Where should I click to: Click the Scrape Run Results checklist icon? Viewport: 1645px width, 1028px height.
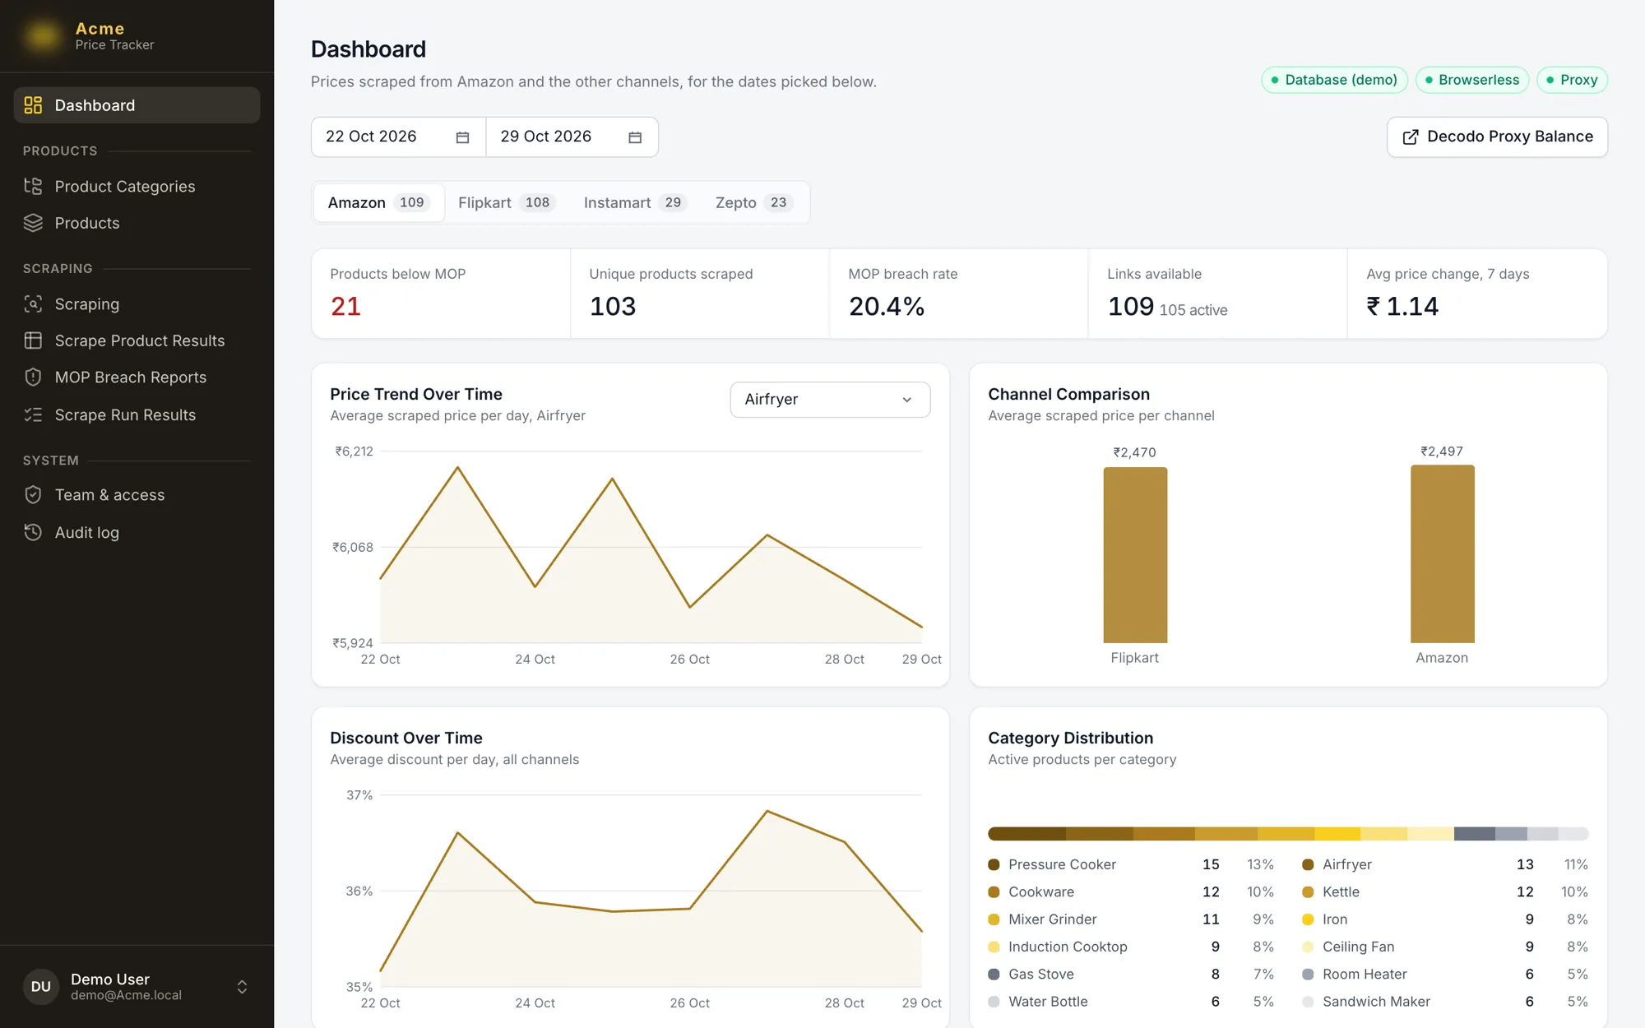pyautogui.click(x=33, y=415)
